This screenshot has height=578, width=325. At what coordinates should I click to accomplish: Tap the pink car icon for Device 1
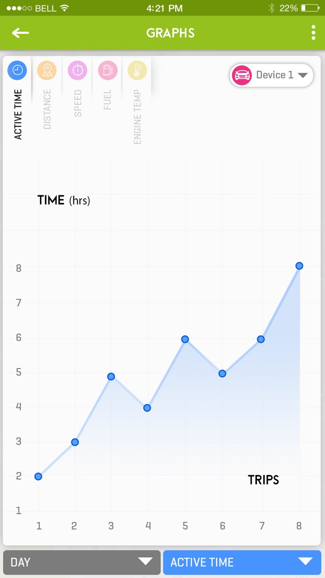tap(242, 75)
